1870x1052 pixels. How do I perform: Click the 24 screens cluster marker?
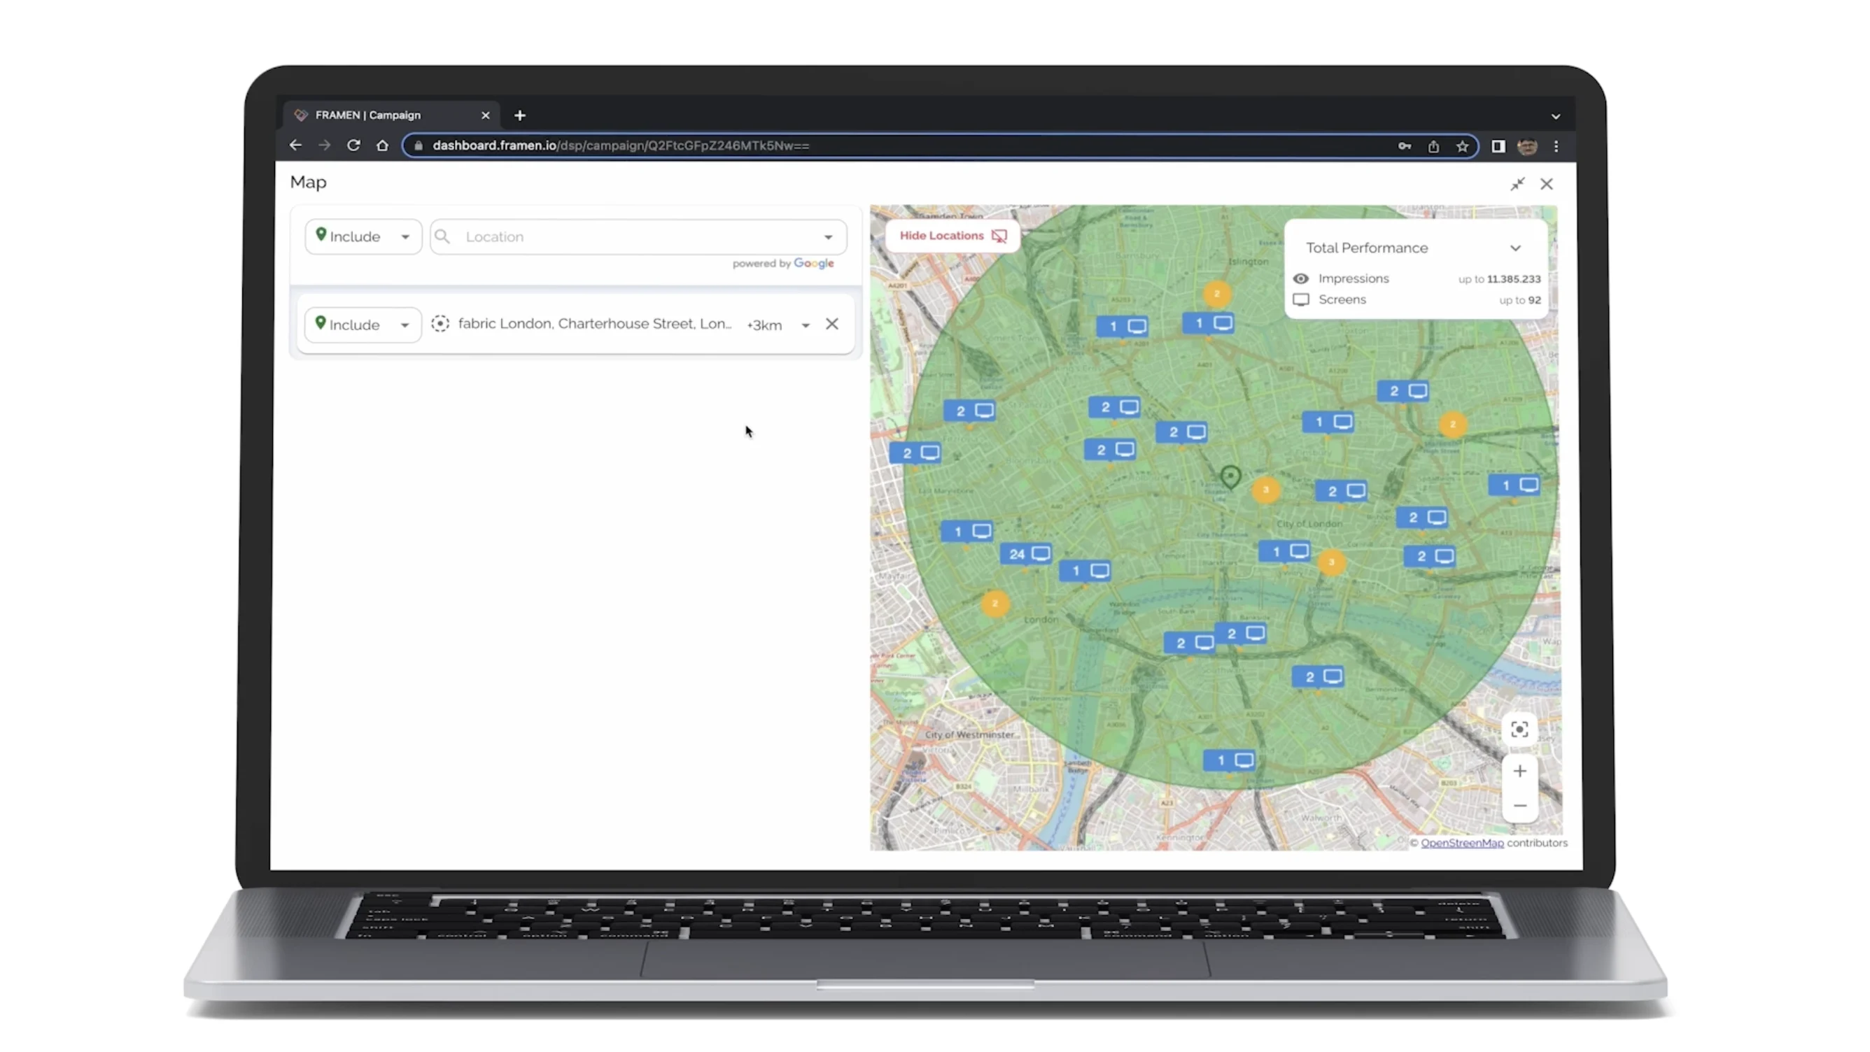click(x=1027, y=554)
